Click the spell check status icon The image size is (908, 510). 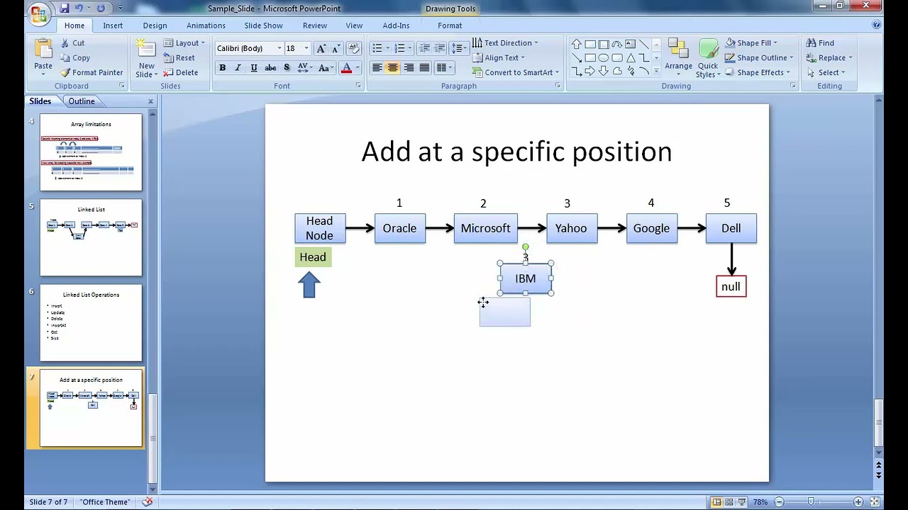[x=147, y=501]
